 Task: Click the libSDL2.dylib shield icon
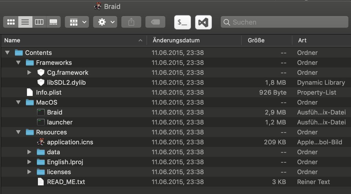pyautogui.click(x=41, y=83)
